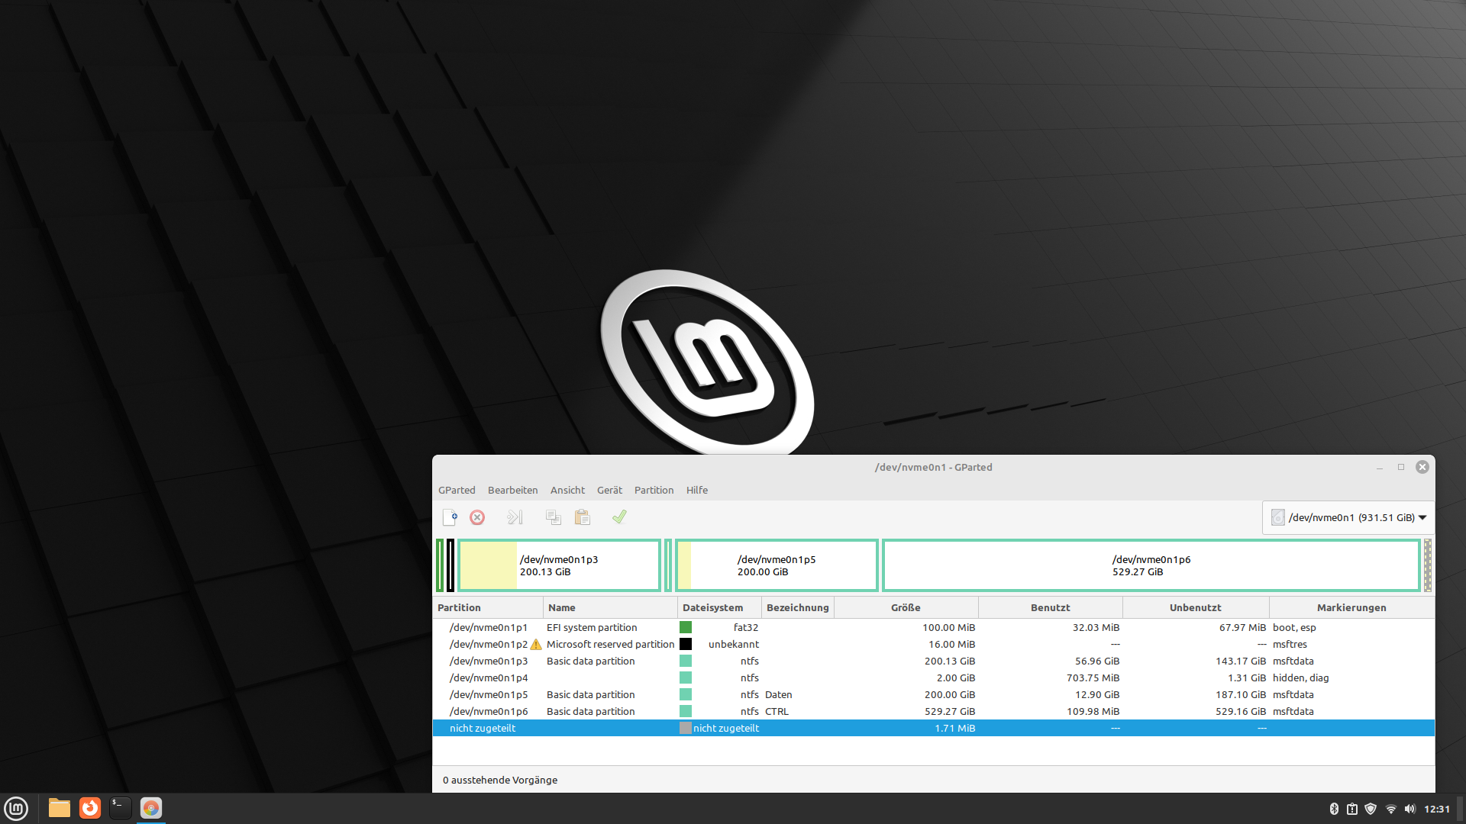Image resolution: width=1466 pixels, height=824 pixels.
Task: Open the Linux Mint start menu
Action: pyautogui.click(x=16, y=808)
